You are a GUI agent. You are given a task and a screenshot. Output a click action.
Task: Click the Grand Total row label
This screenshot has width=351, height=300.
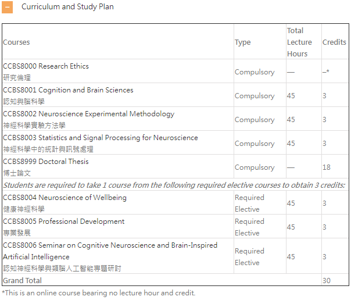point(23,280)
